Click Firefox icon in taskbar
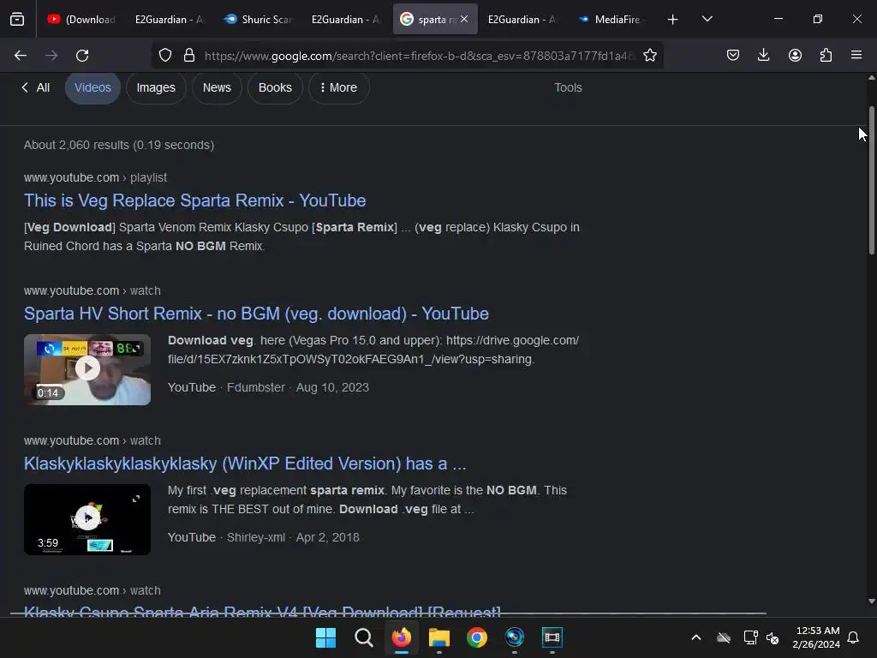 (x=401, y=637)
